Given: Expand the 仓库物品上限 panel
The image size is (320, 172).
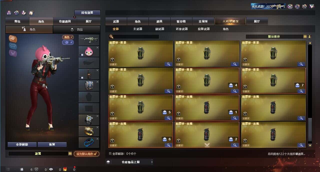Looking at the screenshot, I should click(129, 162).
